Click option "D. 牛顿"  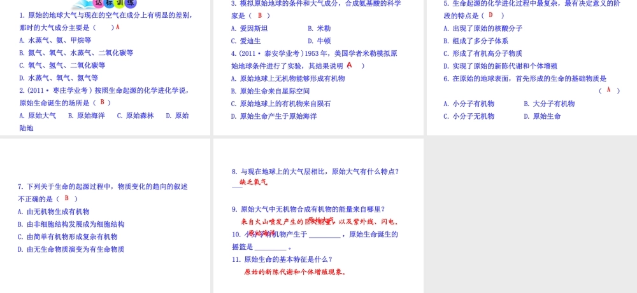[319, 41]
